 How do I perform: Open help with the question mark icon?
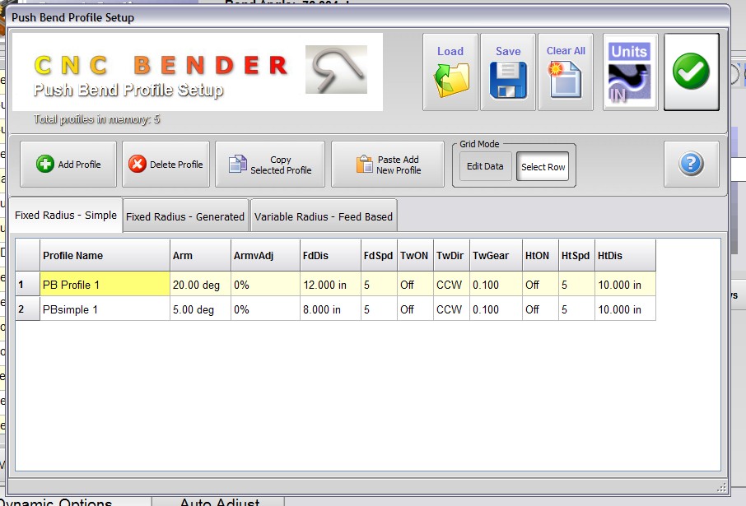coord(691,165)
